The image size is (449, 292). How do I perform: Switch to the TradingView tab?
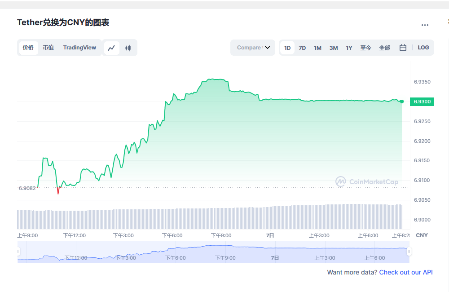[79, 47]
